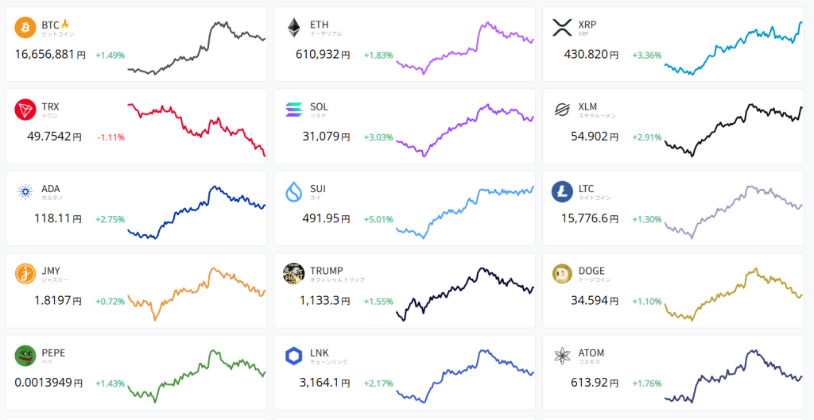Click the Cosmos ATOM logo icon
Image resolution: width=814 pixels, height=420 pixels.
click(x=562, y=356)
